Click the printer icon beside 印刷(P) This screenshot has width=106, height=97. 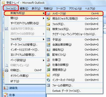tap(6, 70)
